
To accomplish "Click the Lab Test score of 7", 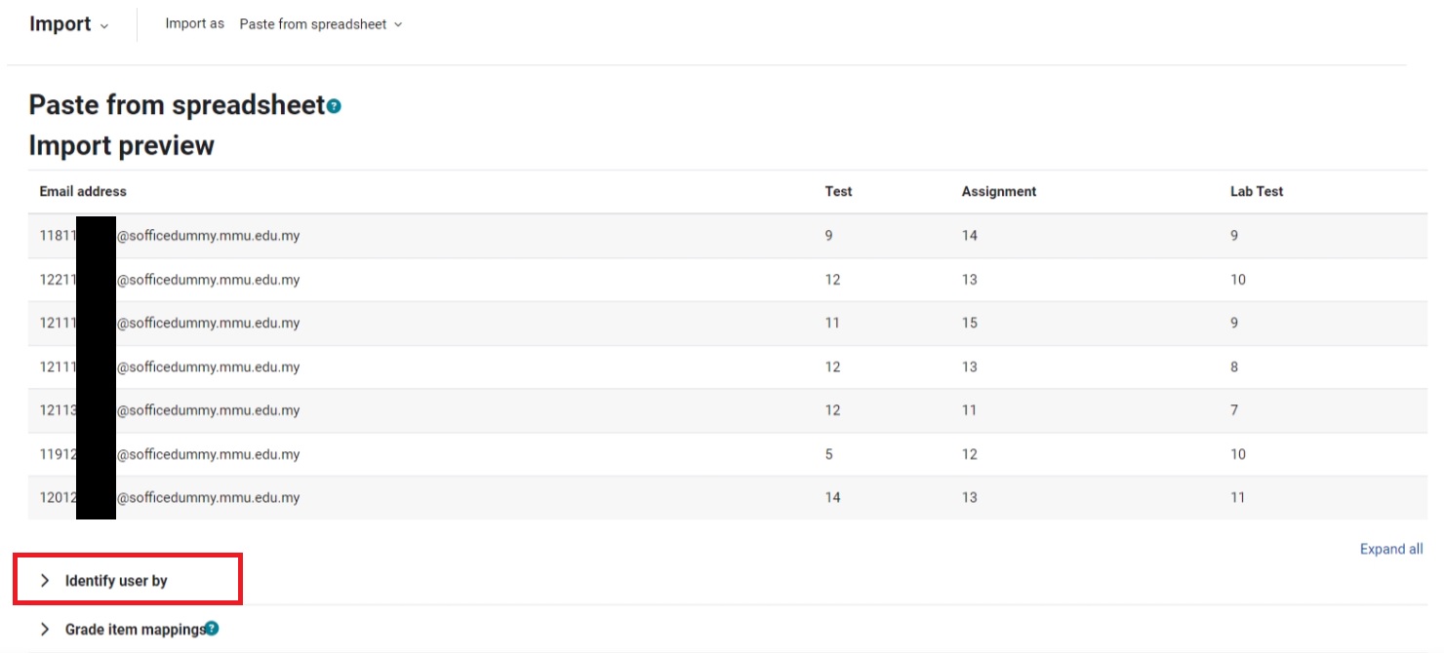I will tap(1234, 410).
